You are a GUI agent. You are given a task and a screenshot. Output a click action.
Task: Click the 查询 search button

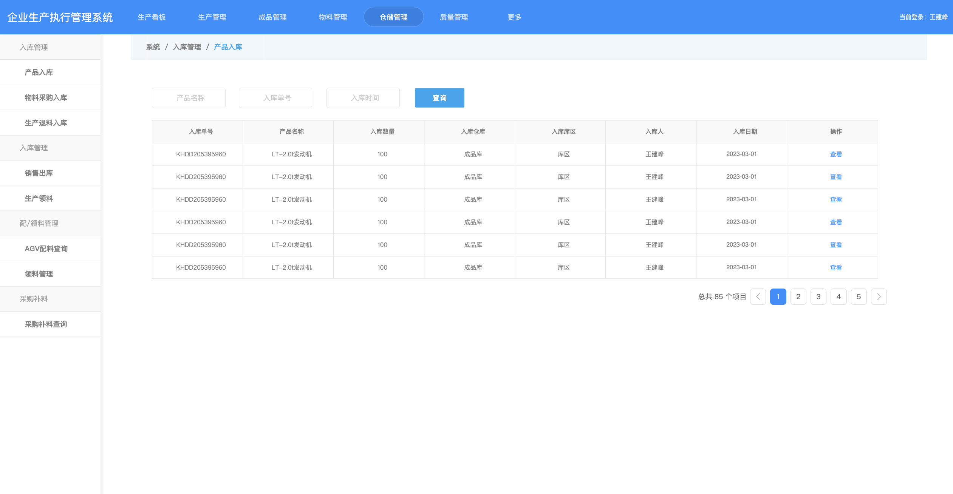point(439,98)
